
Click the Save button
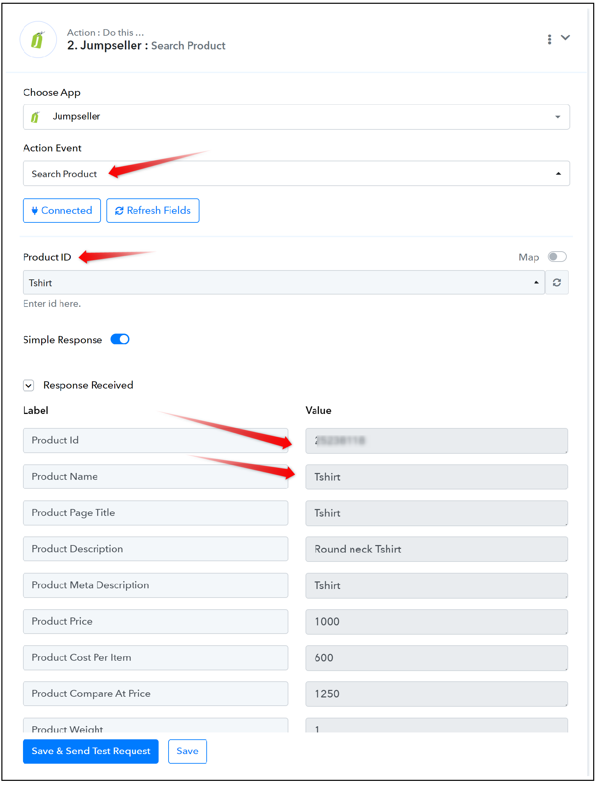[187, 751]
